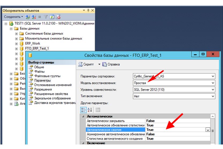223x149 pixels.
Task: Expand the FTO_ERP_Test_1 database node
Action: (x=16, y=49)
